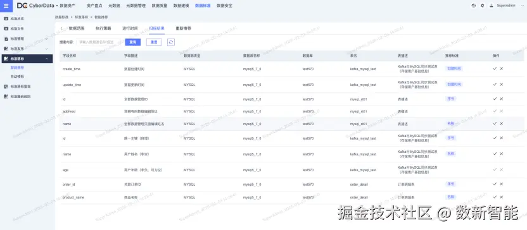Click the 推荐标准 column header

[452, 56]
